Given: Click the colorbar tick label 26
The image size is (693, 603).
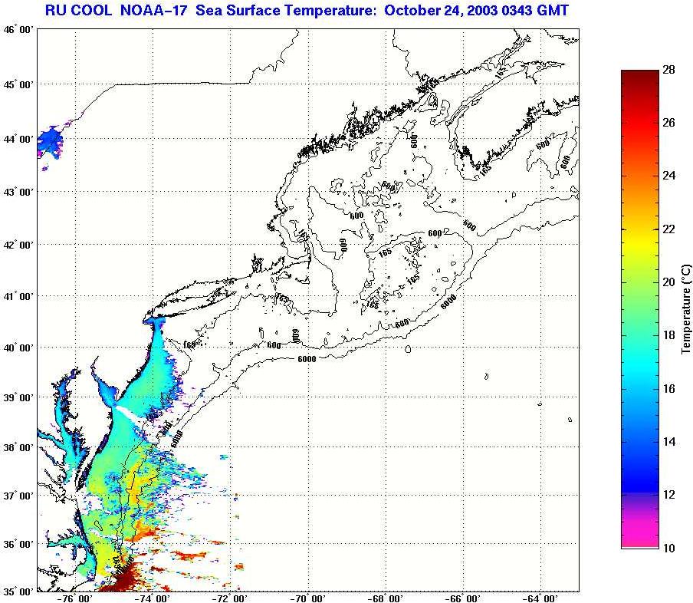Looking at the screenshot, I should click(x=668, y=123).
